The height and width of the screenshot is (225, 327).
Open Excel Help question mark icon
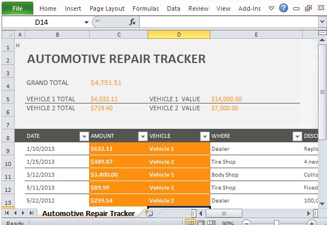point(284,8)
